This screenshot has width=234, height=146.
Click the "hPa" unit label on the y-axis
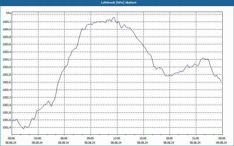click(x=8, y=13)
